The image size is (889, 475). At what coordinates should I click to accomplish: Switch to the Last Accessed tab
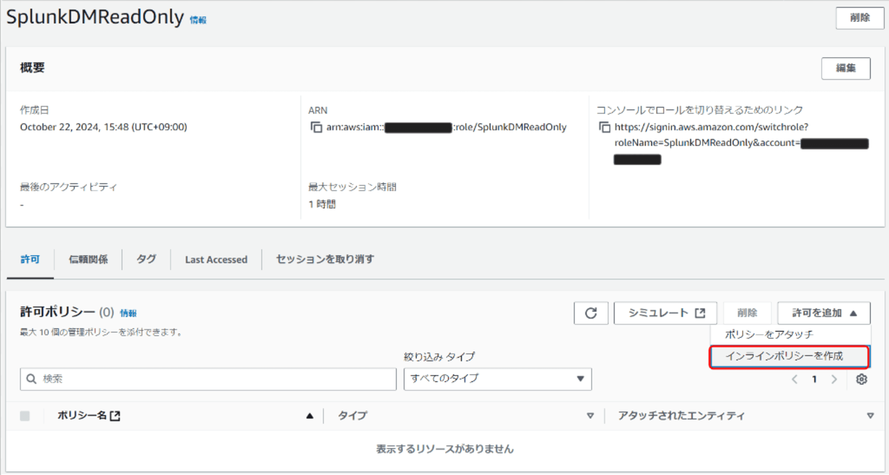pos(216,260)
